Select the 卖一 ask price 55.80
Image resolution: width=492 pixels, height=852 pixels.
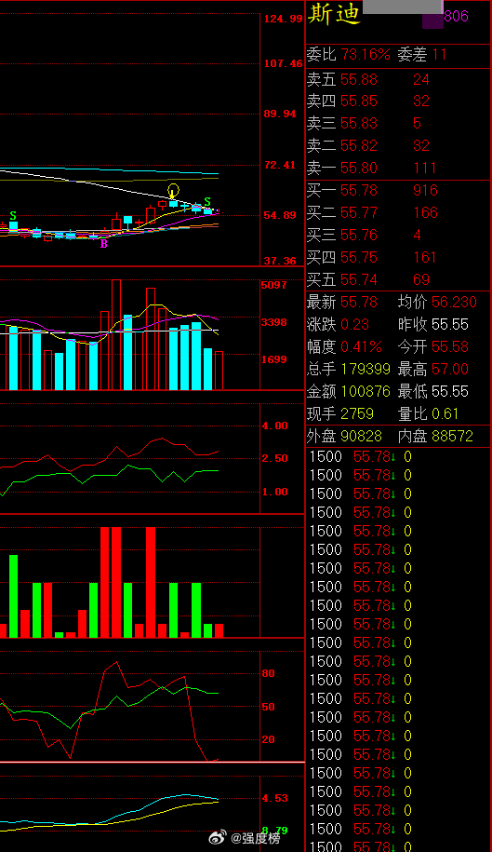click(x=359, y=168)
